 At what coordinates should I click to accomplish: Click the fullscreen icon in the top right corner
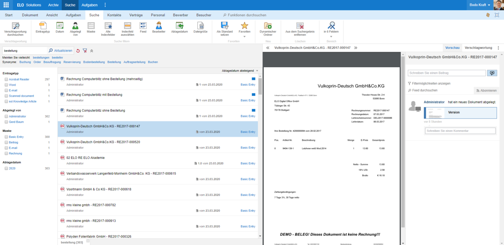tap(497, 15)
